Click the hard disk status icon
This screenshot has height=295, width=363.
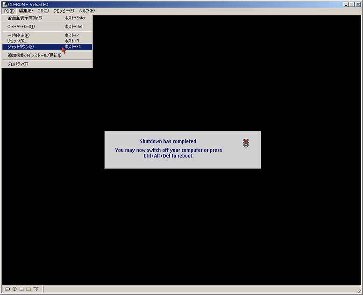[x=7, y=289]
